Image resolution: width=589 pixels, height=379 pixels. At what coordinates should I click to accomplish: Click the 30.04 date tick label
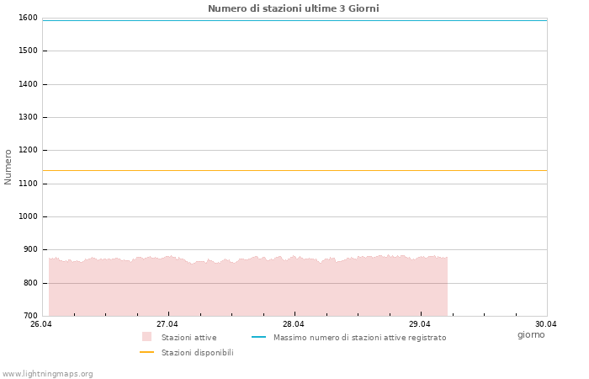click(x=546, y=324)
